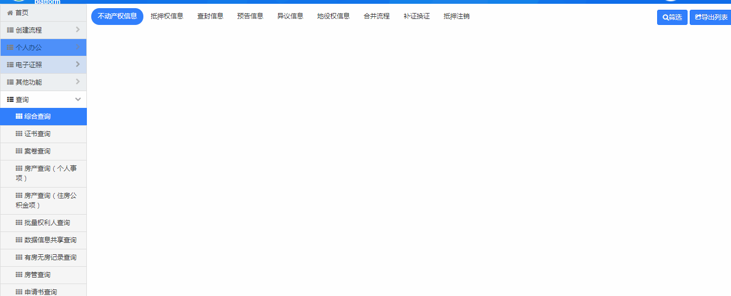Click the grid icon beside 综合查询
The image size is (731, 296).
click(19, 117)
